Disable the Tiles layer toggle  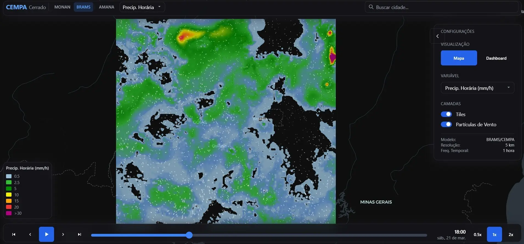coord(446,114)
